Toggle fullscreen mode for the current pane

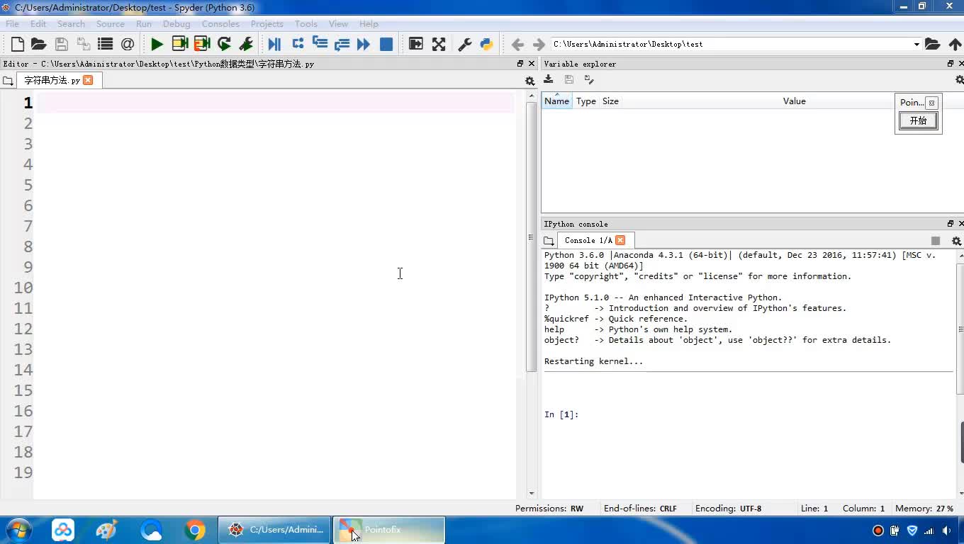(439, 44)
